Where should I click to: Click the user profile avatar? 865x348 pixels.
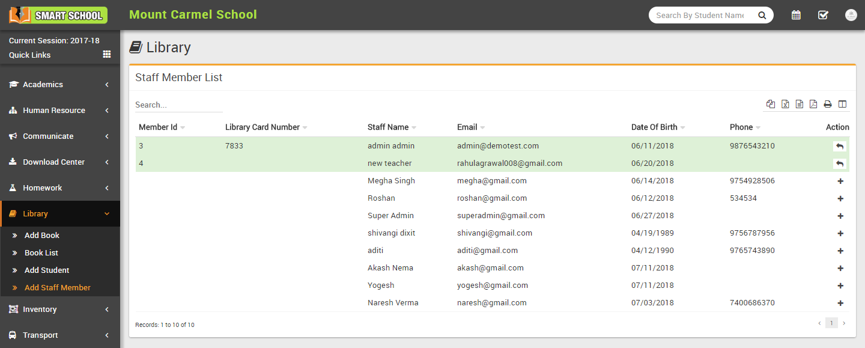click(851, 15)
